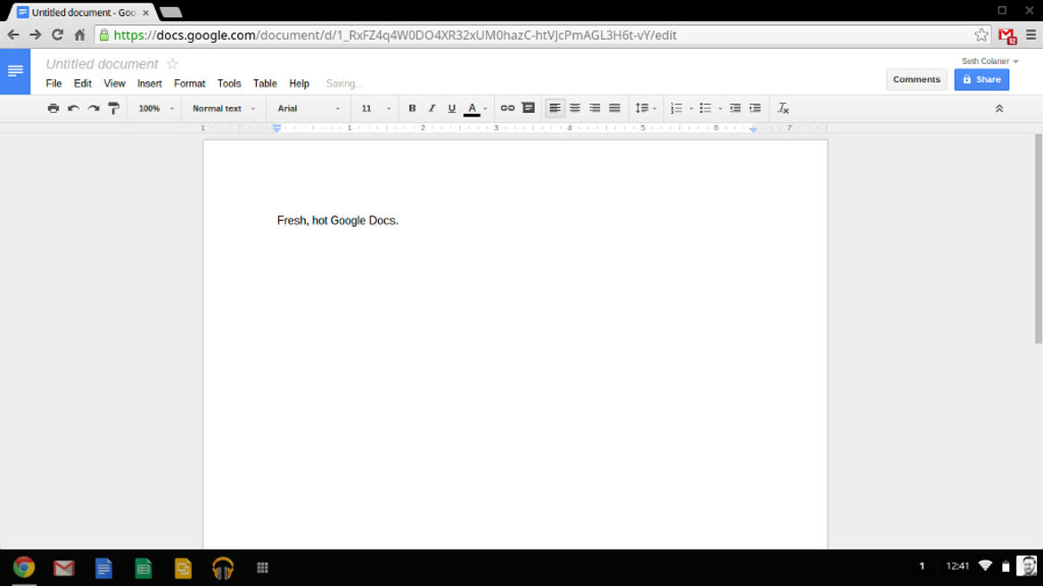Open the apps launcher grid
This screenshot has width=1043, height=586.
[x=263, y=567]
